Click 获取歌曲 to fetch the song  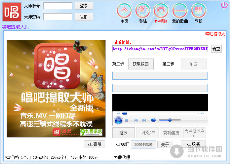coord(141,64)
